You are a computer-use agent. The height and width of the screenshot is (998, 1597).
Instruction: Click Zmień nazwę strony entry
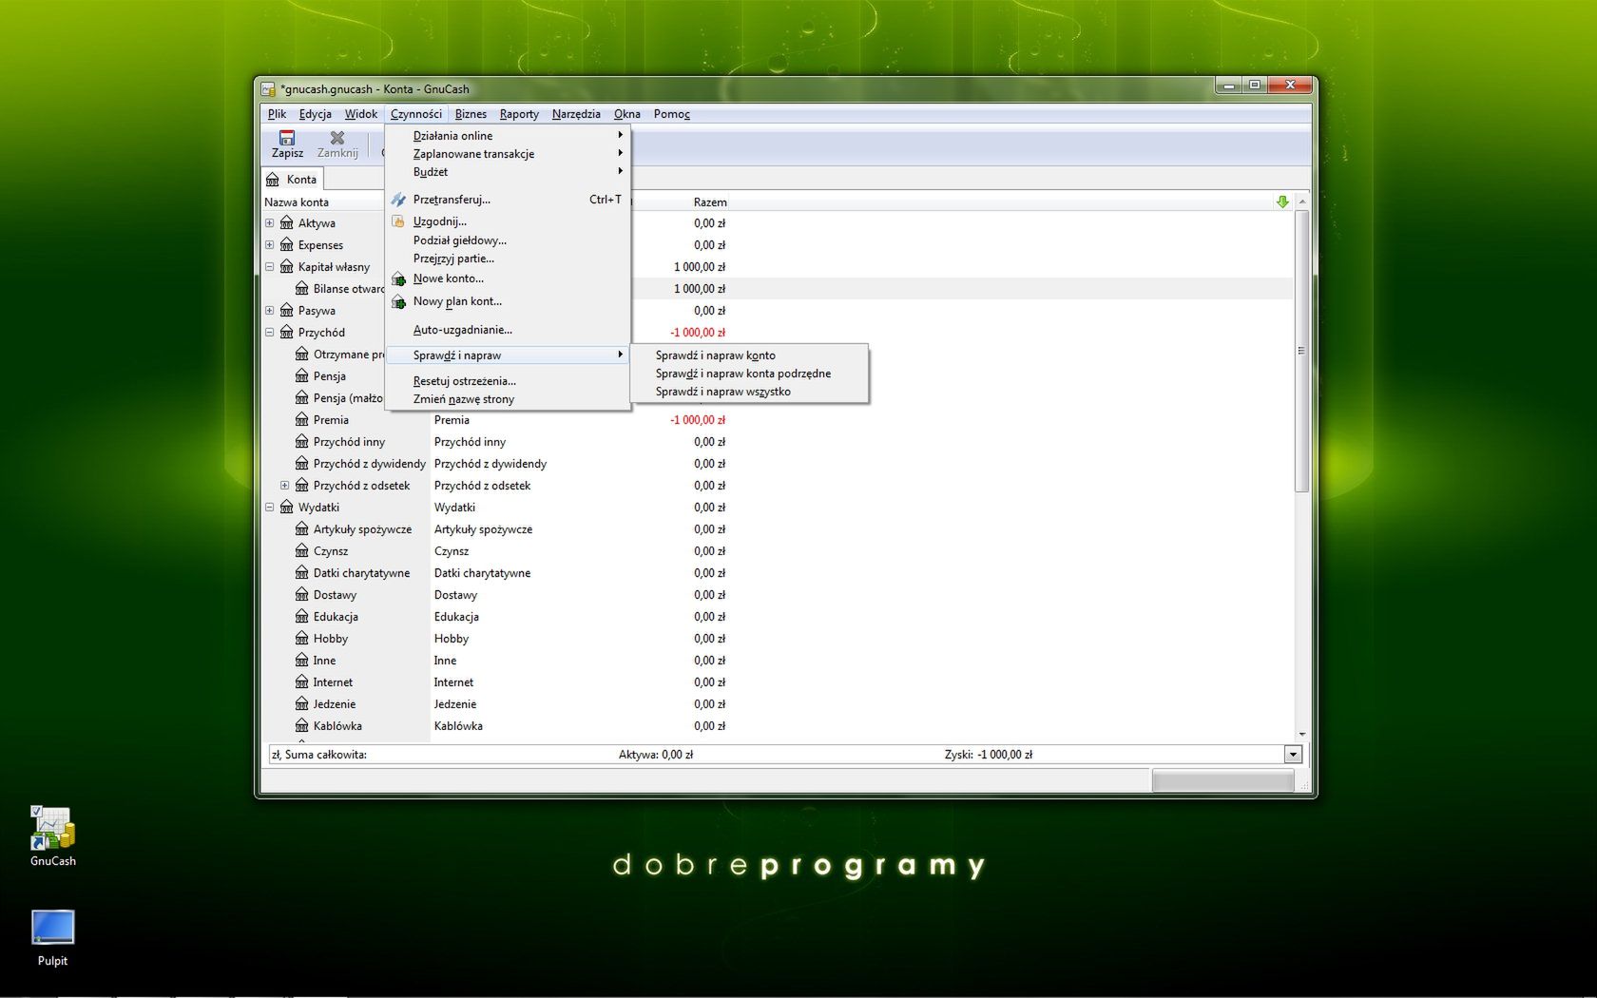click(508, 399)
